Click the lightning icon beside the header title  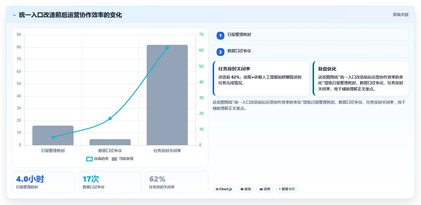tap(14, 15)
